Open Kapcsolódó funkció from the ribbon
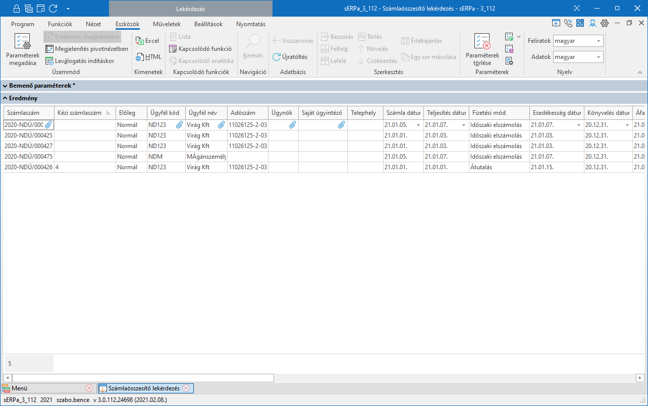The image size is (648, 406). tap(200, 49)
